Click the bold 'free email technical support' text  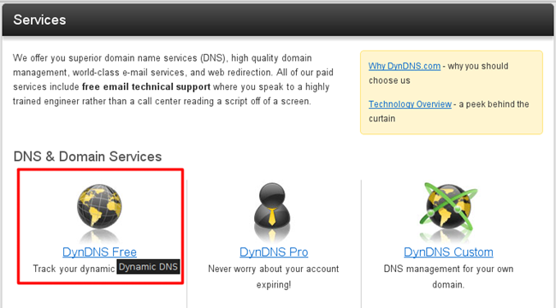146,87
